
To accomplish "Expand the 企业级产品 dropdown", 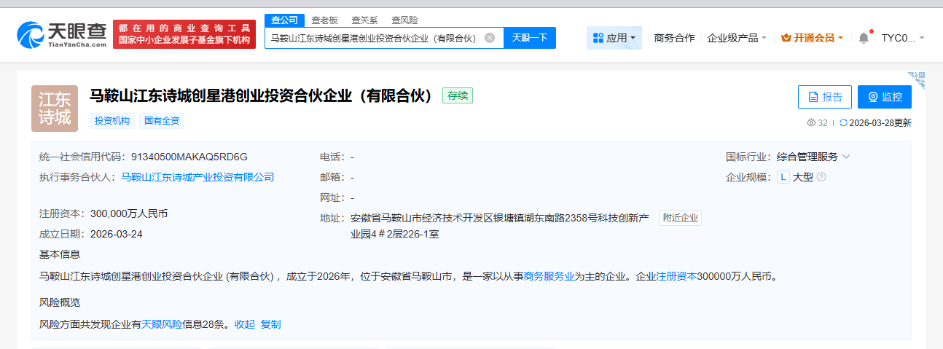I will click(737, 38).
